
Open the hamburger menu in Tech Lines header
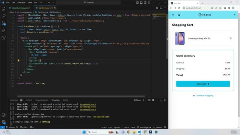click(173, 15)
